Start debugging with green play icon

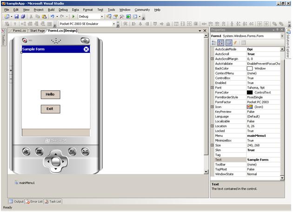point(73,17)
